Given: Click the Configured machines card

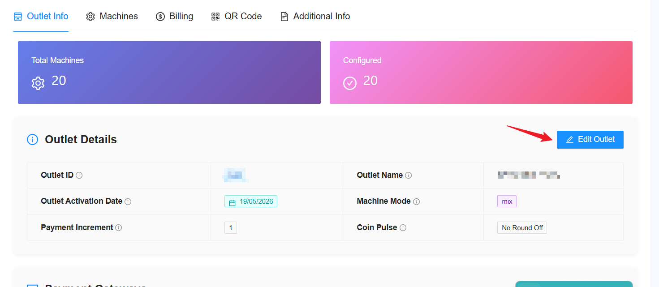Looking at the screenshot, I should click(481, 73).
